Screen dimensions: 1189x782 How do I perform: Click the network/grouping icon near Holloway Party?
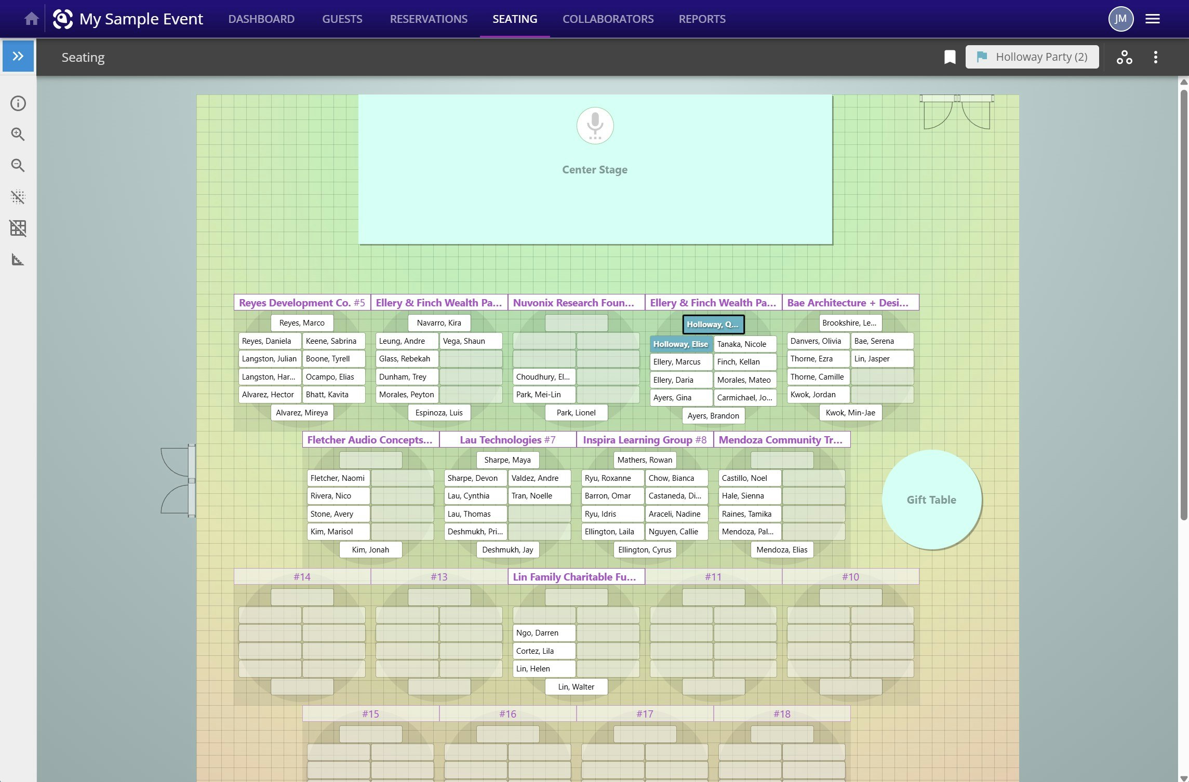[x=1124, y=57]
